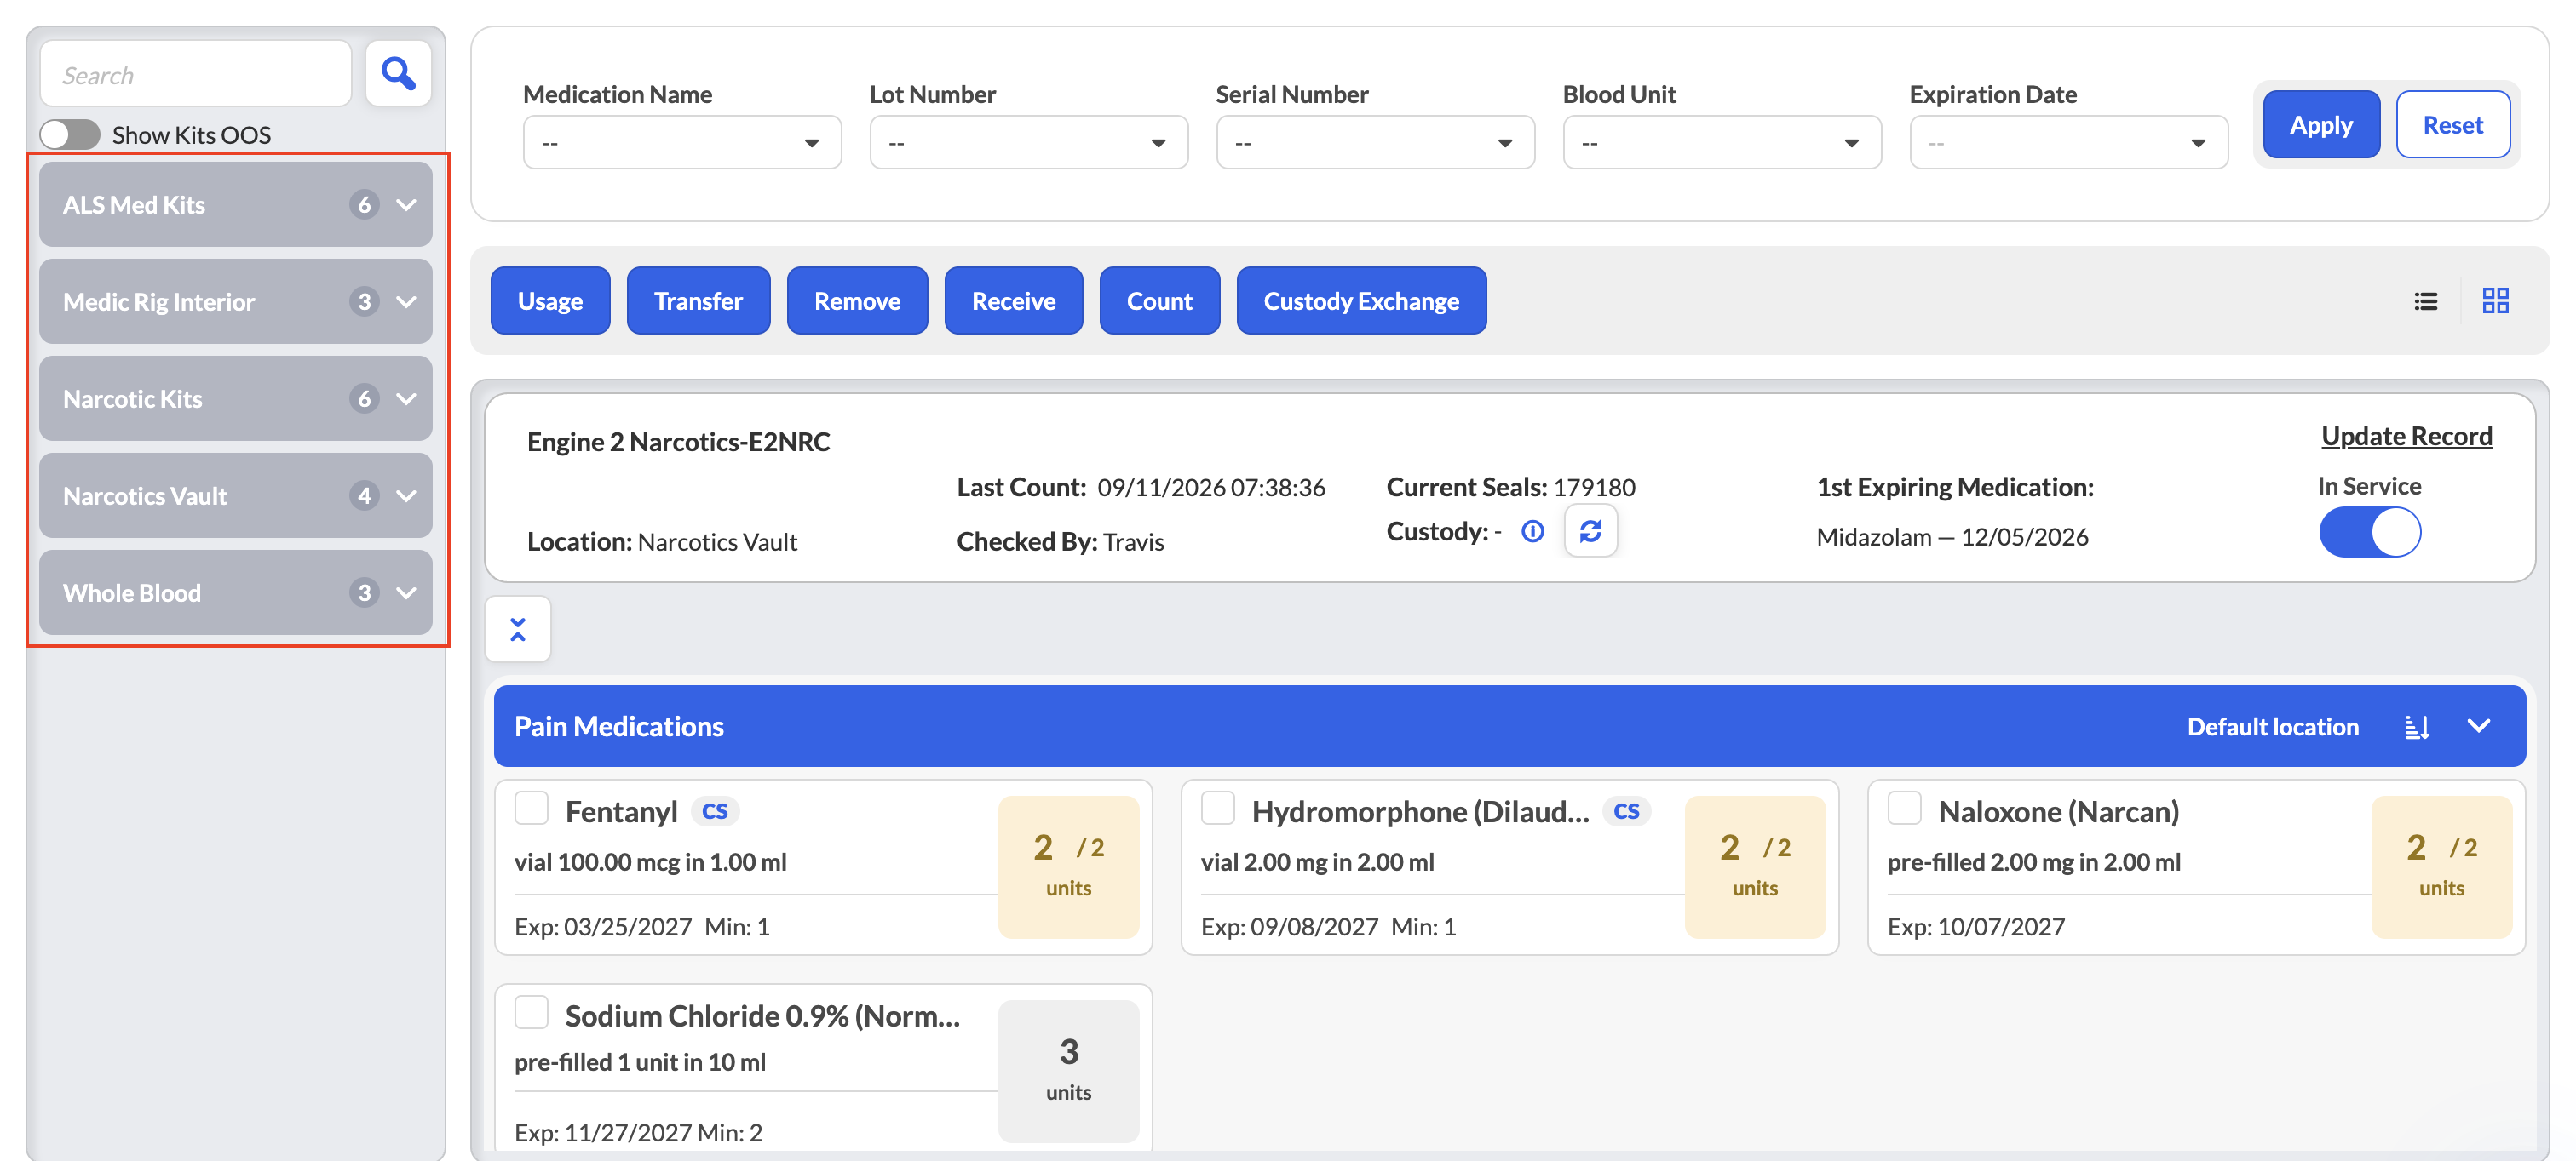The height and width of the screenshot is (1161, 2576).
Task: Apply the selected filters
Action: 2321,125
